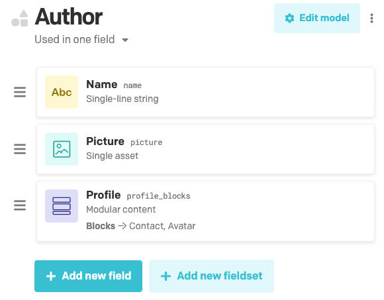Screen dimensions: 384x300
Task: Click the profile_blocks API key label
Action: coord(158,196)
